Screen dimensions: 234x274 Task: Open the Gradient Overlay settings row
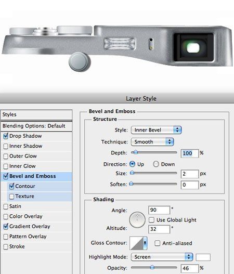coord(36,227)
